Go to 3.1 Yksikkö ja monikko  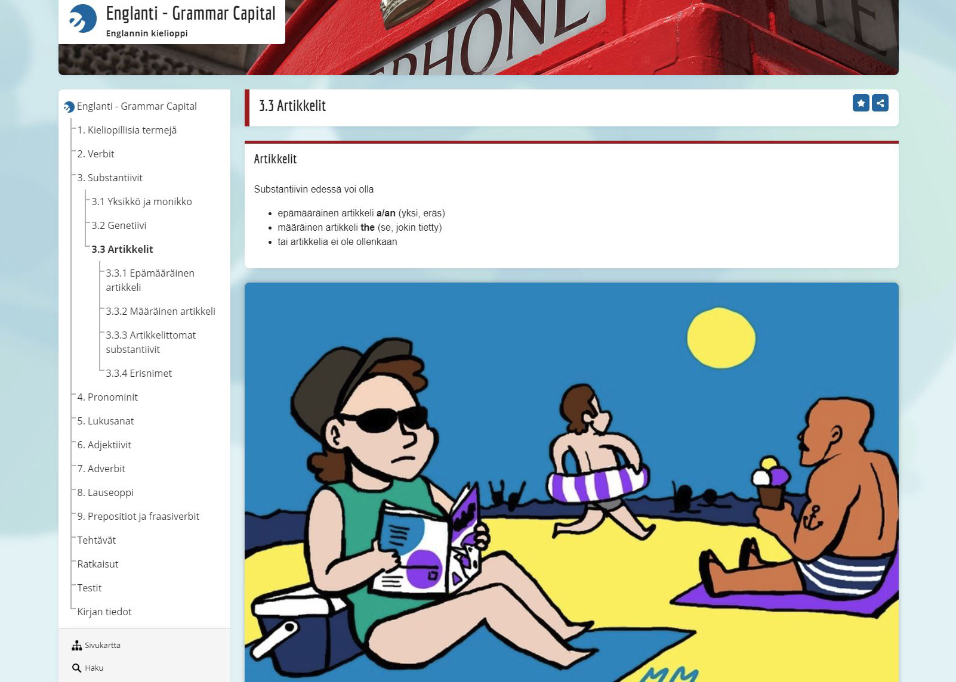(141, 201)
